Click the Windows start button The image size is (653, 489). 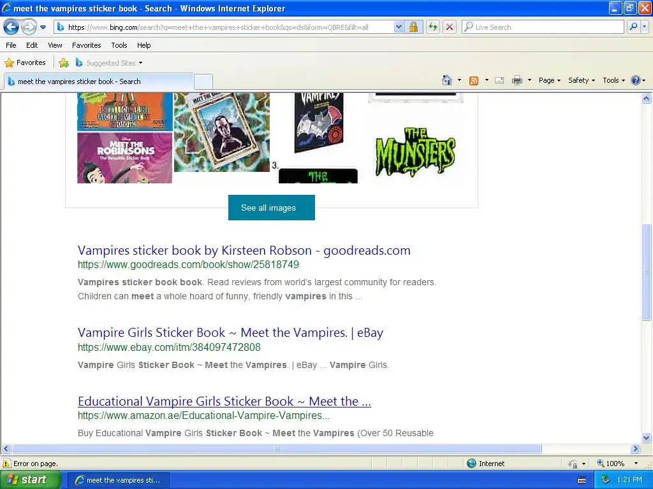pos(30,480)
